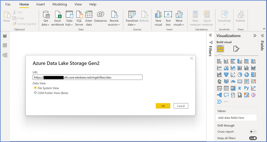Select the Funnel chart visual icon
267x142 pixels.
click(x=226, y=75)
